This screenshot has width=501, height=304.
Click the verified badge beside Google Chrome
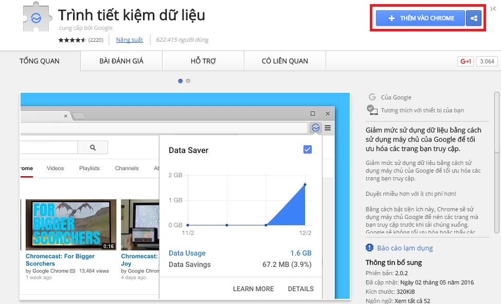pos(73,271)
